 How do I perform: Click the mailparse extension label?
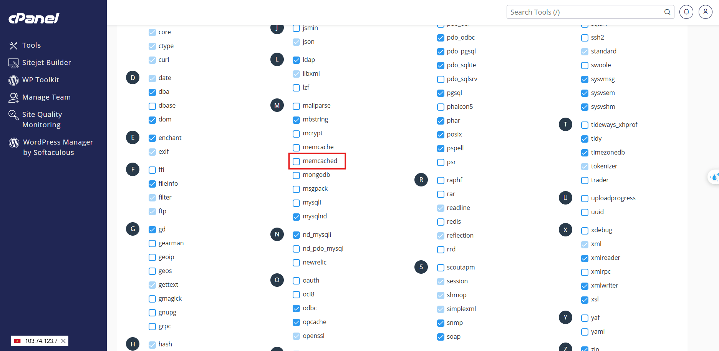click(316, 105)
